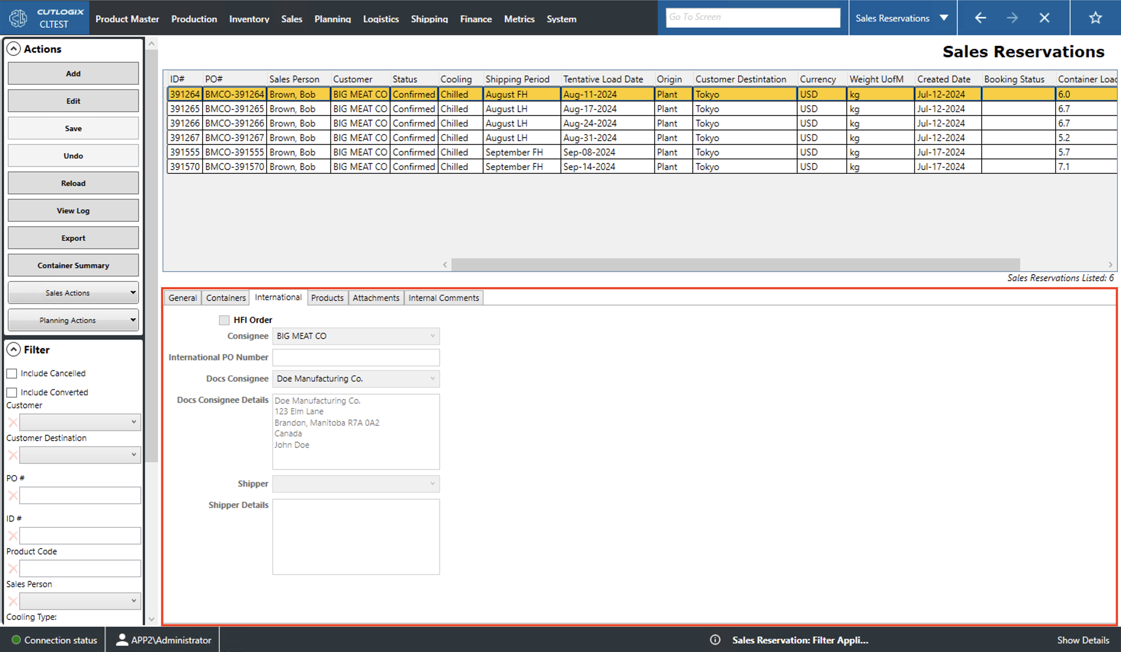This screenshot has height=652, width=1121.
Task: Click the info icon in the status bar
Action: point(715,640)
